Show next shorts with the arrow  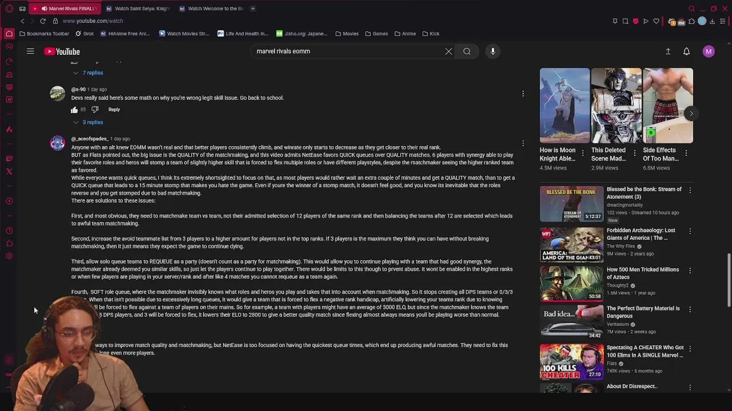(x=691, y=113)
